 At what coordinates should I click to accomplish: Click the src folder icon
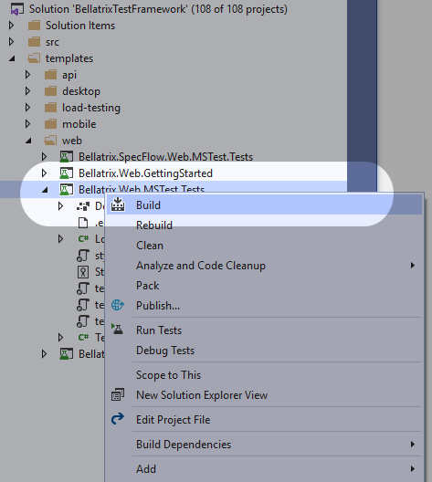click(x=34, y=42)
